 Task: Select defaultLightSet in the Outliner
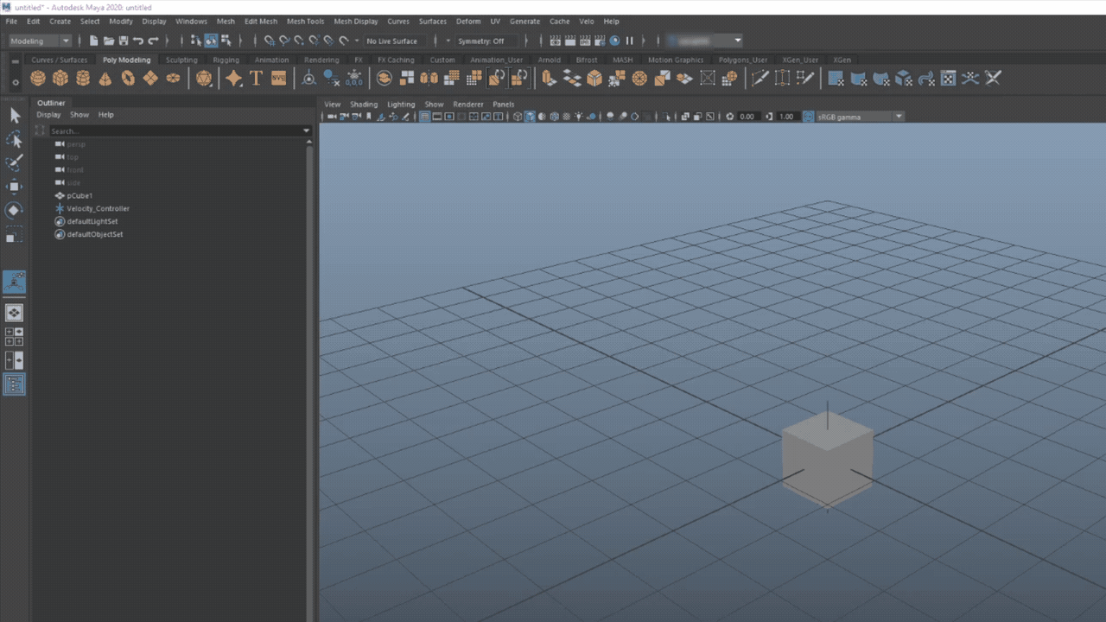[x=92, y=222]
